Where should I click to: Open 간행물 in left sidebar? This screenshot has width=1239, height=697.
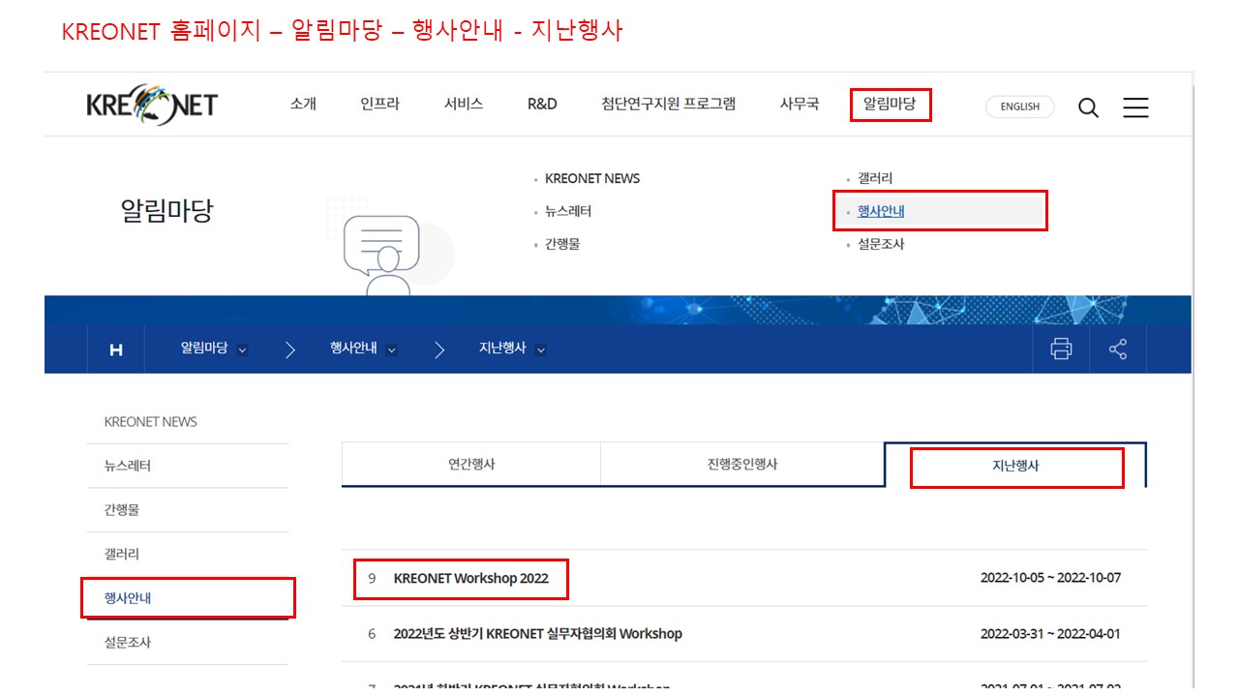click(x=122, y=509)
